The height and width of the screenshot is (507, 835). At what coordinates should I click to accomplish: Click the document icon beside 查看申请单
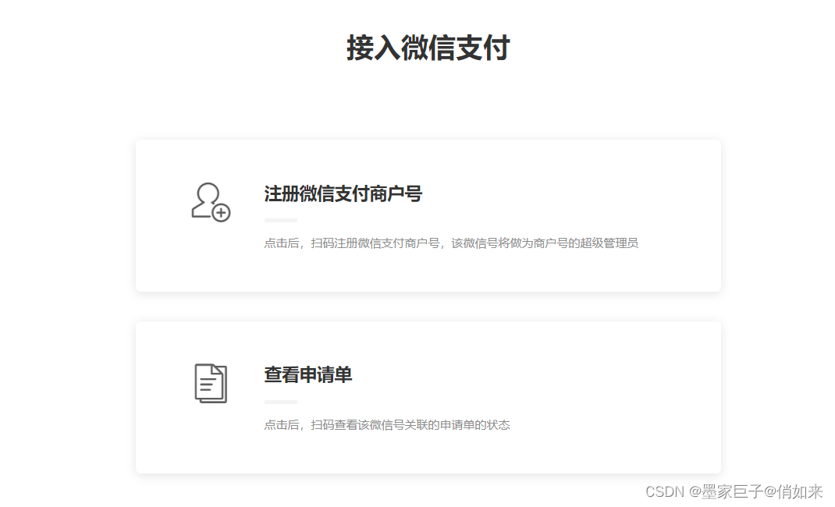pyautogui.click(x=211, y=384)
